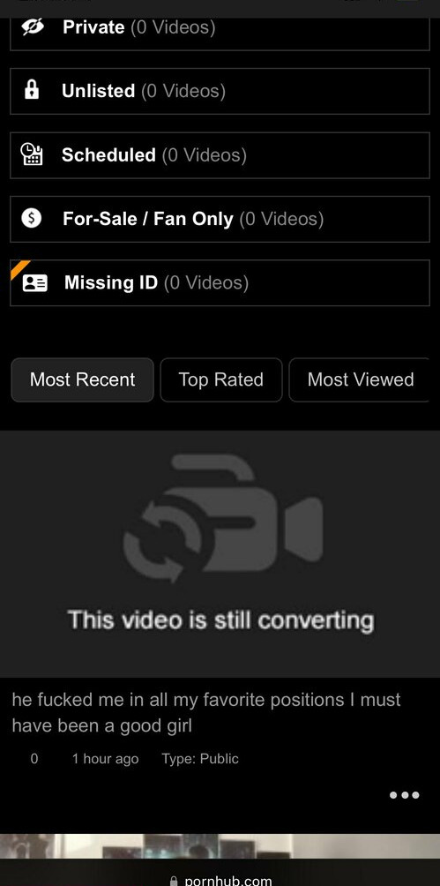Image resolution: width=440 pixels, height=886 pixels.
Task: Expand the Unlisted (0 Videos) category label
Action: click(x=144, y=91)
